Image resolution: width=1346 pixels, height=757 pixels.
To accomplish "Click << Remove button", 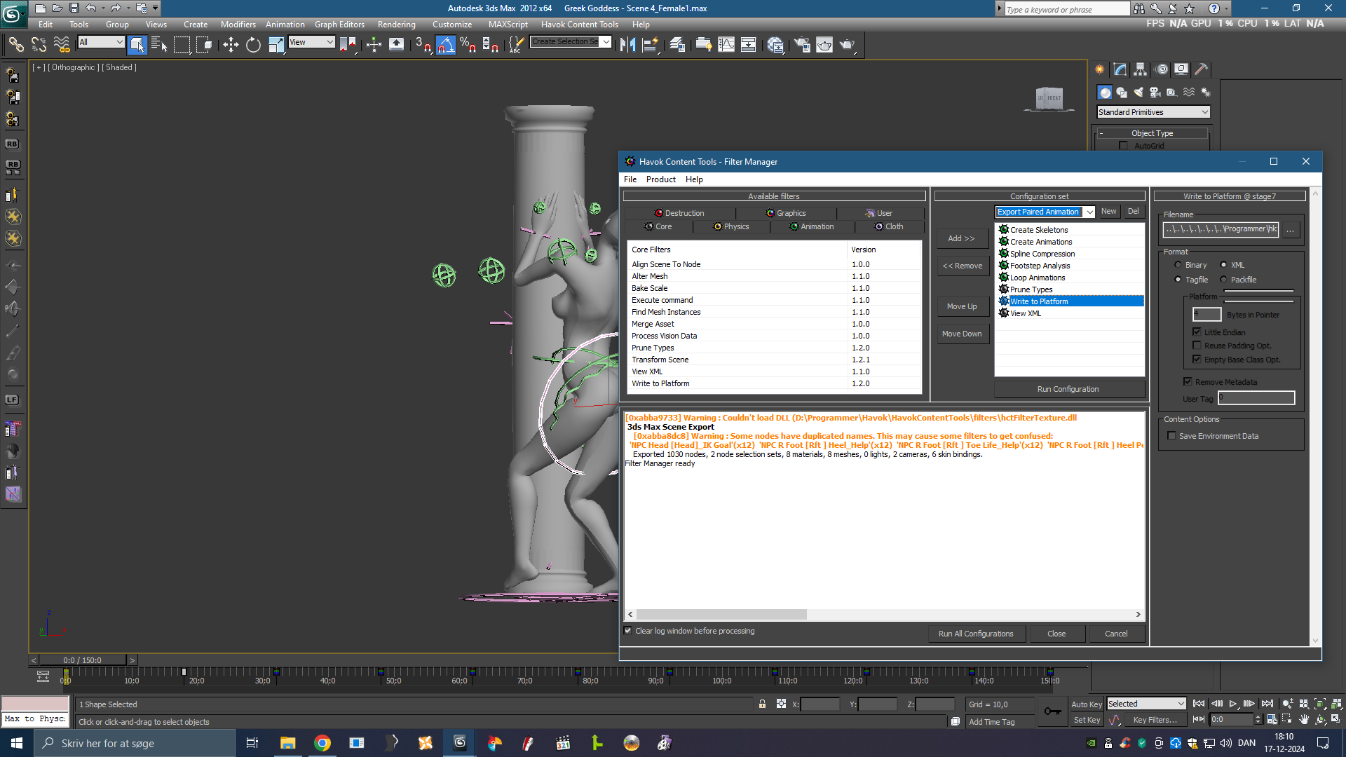I will (962, 266).
